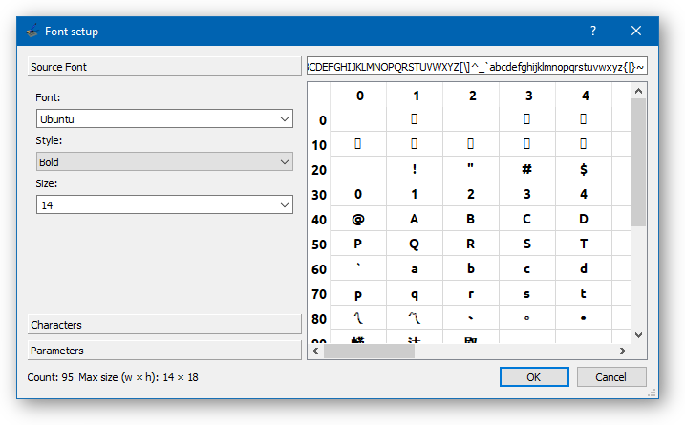Select the lowercase b character cell

tap(471, 268)
